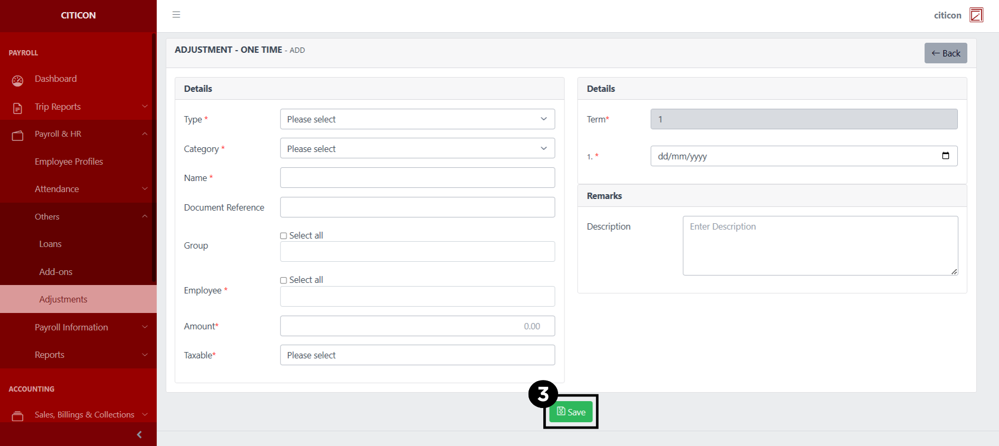Click the citicon profile avatar icon
This screenshot has width=999, height=446.
click(x=976, y=15)
